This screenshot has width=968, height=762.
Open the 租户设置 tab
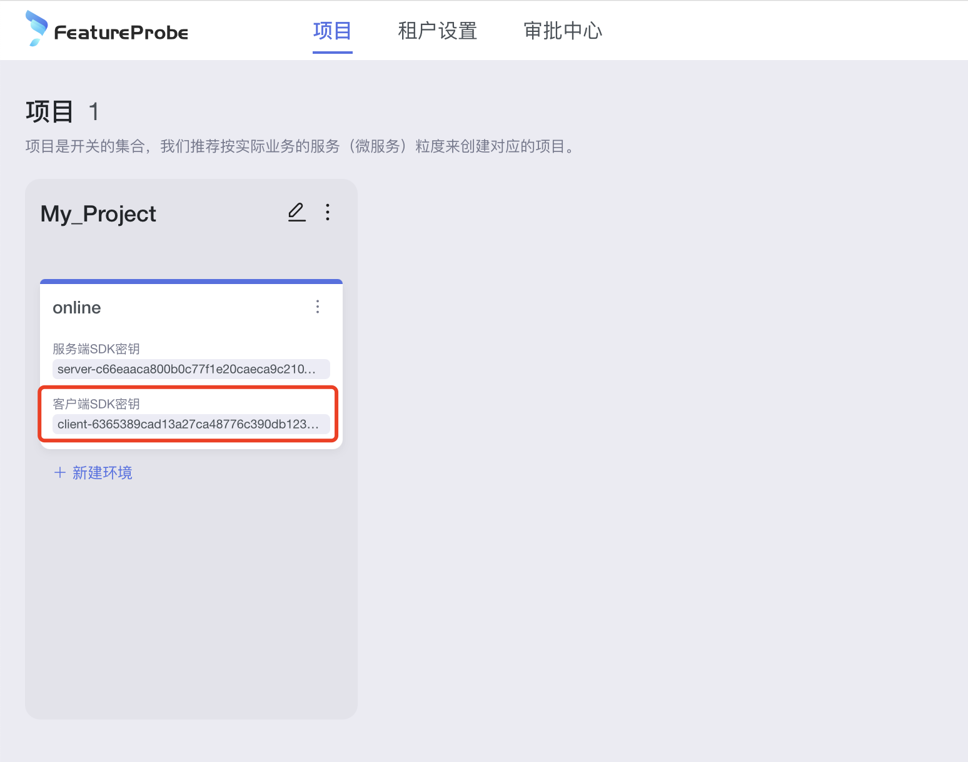437,31
